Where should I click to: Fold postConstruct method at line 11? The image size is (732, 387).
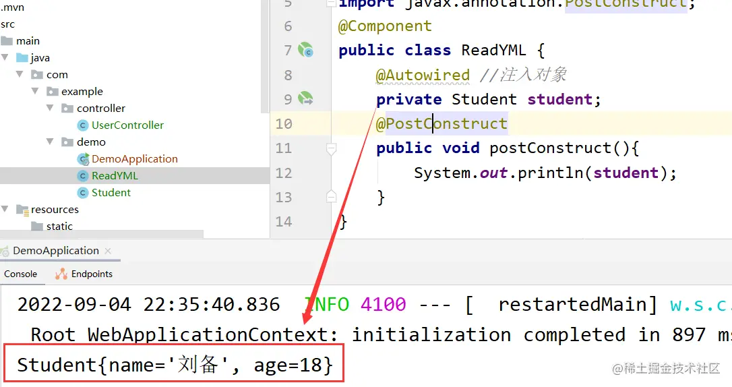pyautogui.click(x=331, y=149)
